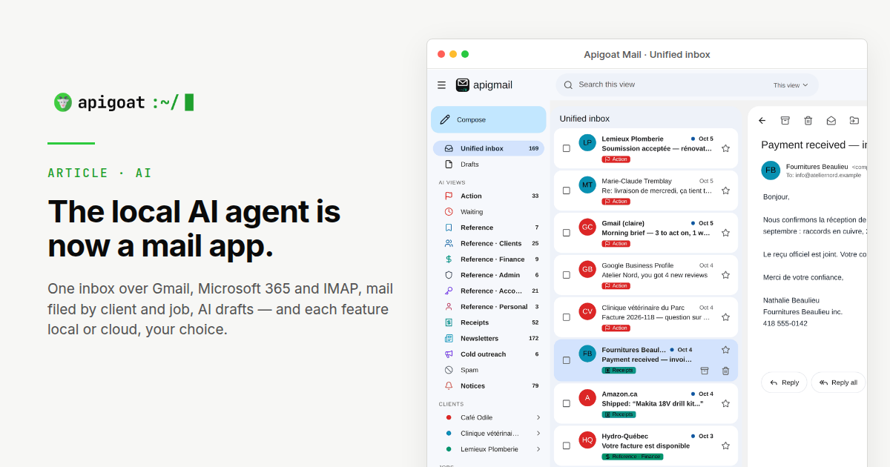This screenshot has height=467, width=890.
Task: Click the Newsletters icon in the sidebar
Action: click(449, 338)
